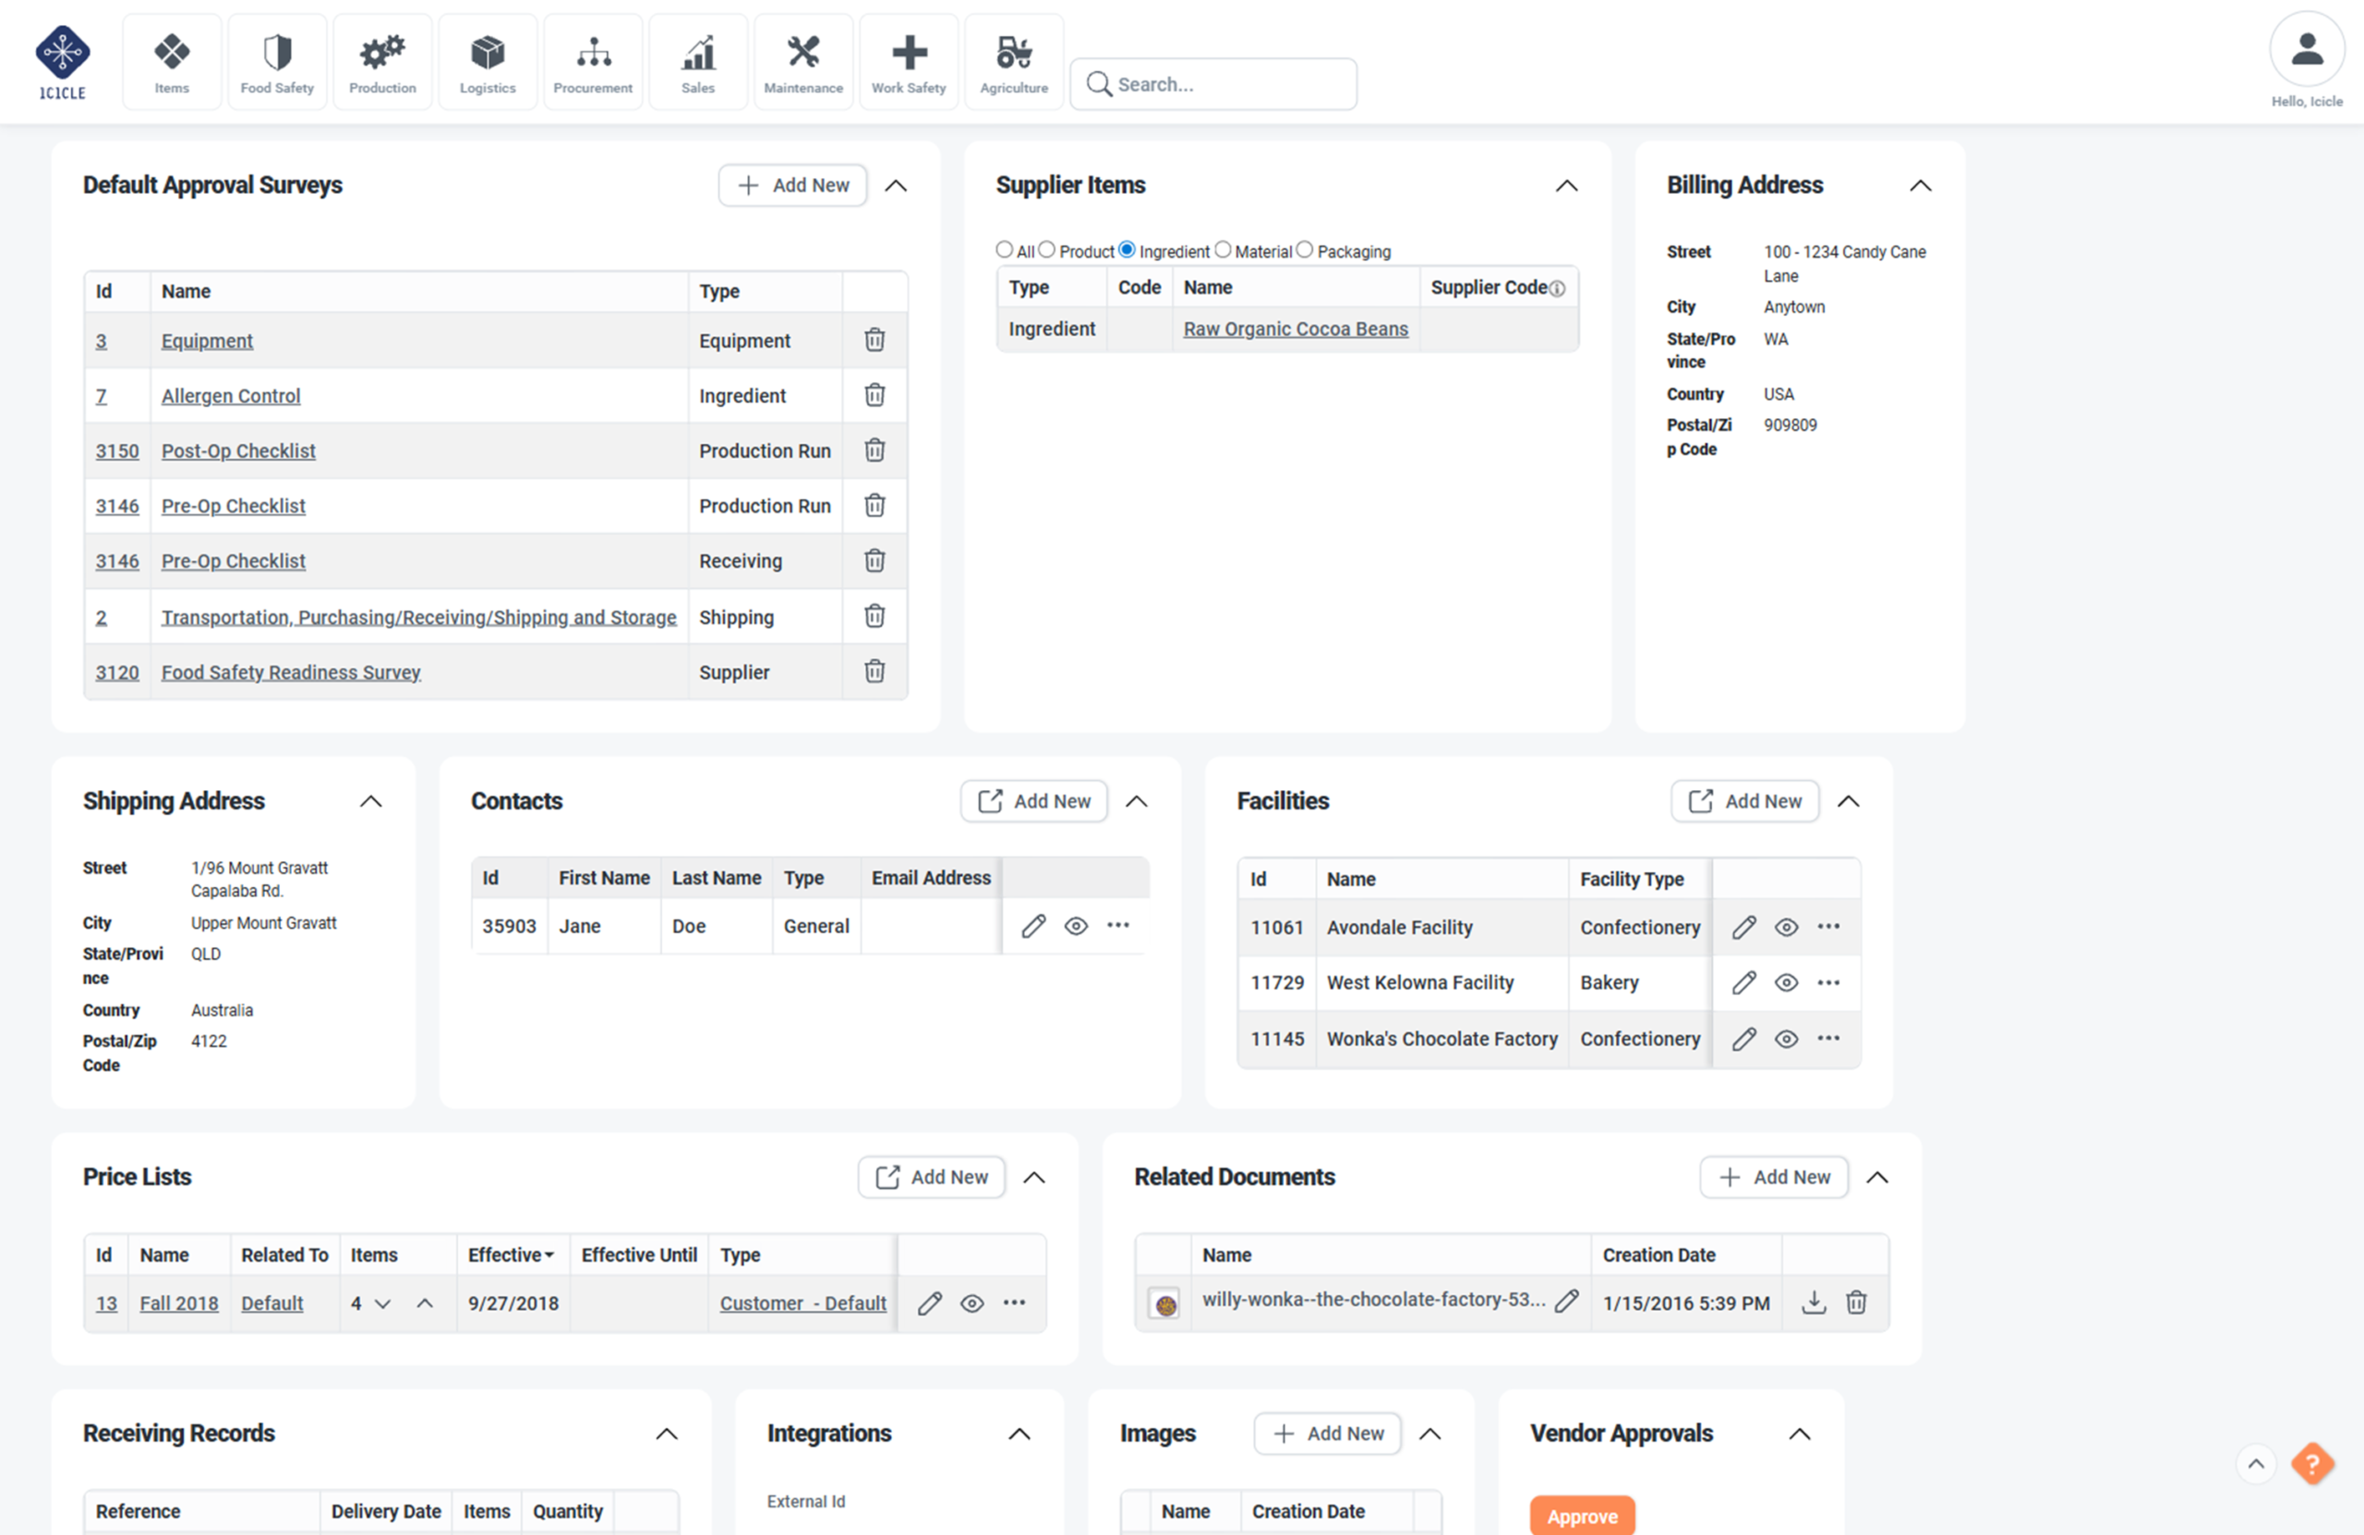Collapse the Related Documents panel
The width and height of the screenshot is (2364, 1535).
pos(1876,1178)
